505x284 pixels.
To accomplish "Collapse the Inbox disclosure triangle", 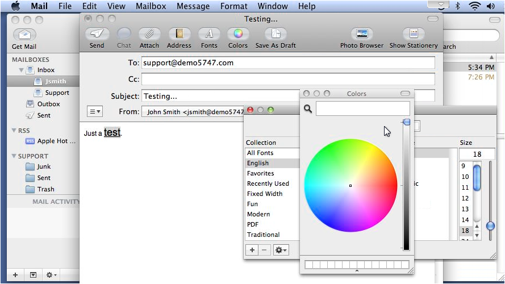I will click(21, 70).
